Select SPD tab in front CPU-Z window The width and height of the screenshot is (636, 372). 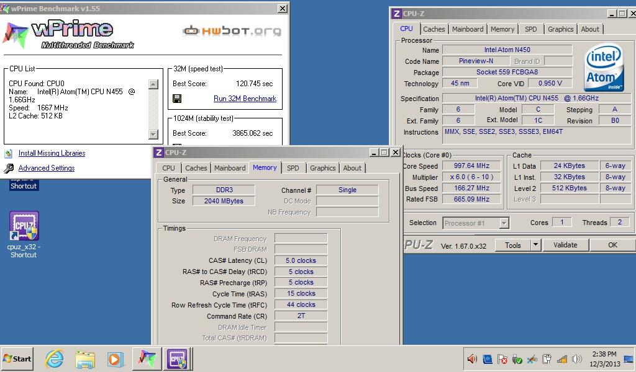pos(293,168)
